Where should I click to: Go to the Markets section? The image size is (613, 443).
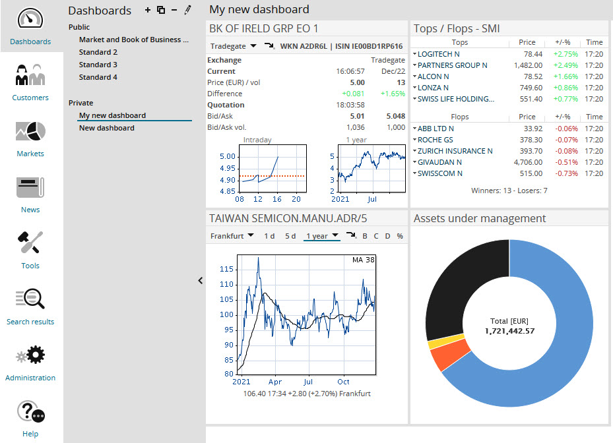click(x=30, y=138)
